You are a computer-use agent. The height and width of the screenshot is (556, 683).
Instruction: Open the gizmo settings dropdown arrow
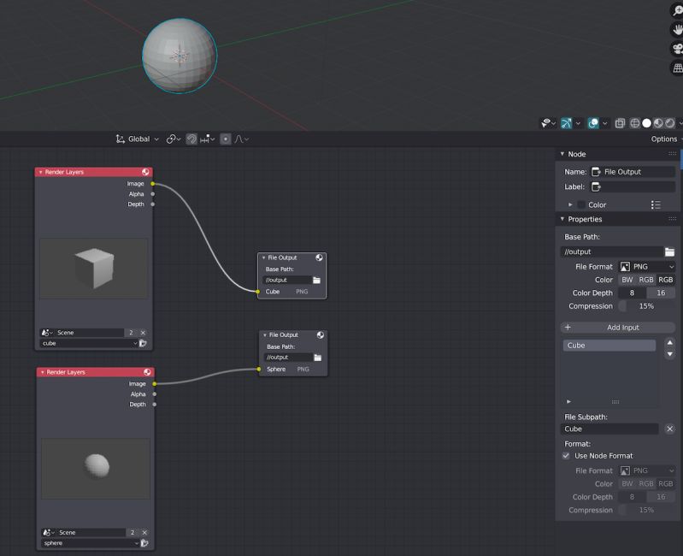[x=578, y=123]
